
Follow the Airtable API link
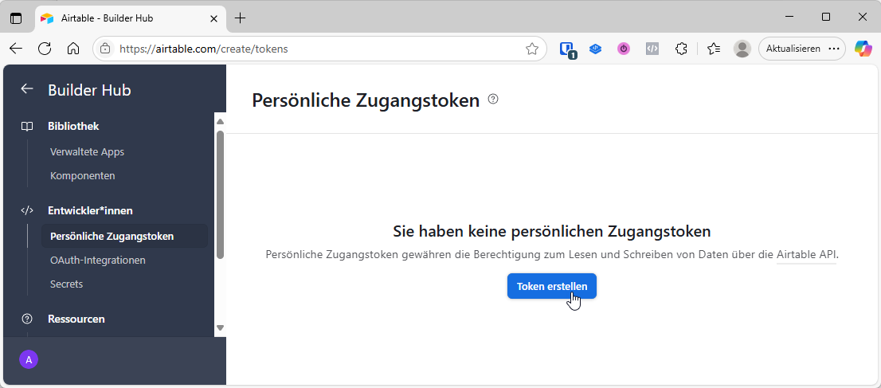[806, 255]
